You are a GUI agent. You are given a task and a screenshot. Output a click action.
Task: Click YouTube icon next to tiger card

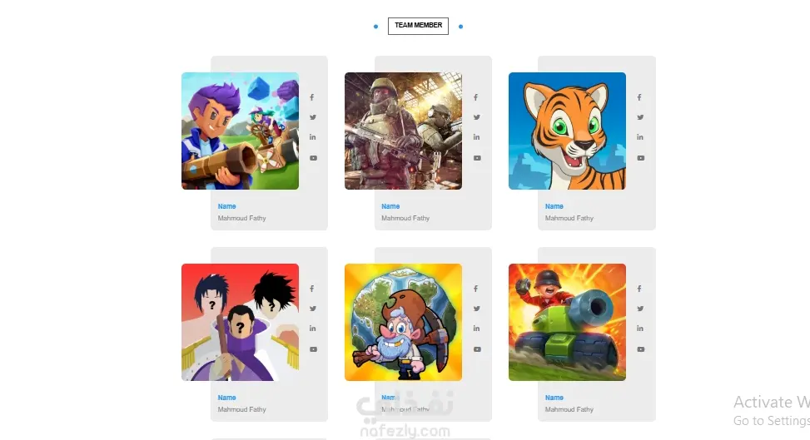(x=640, y=158)
